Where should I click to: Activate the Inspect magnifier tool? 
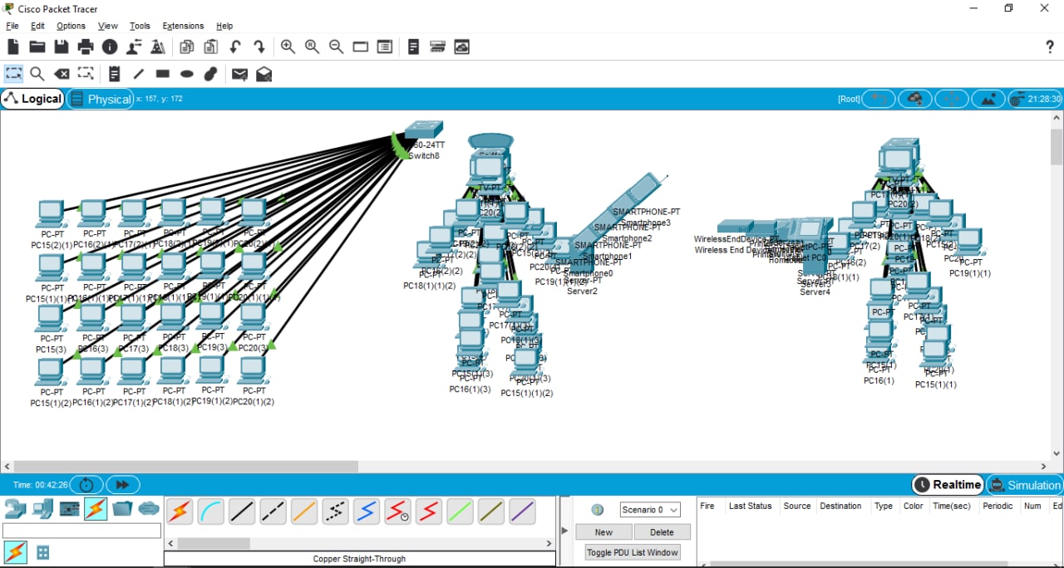pyautogui.click(x=37, y=74)
